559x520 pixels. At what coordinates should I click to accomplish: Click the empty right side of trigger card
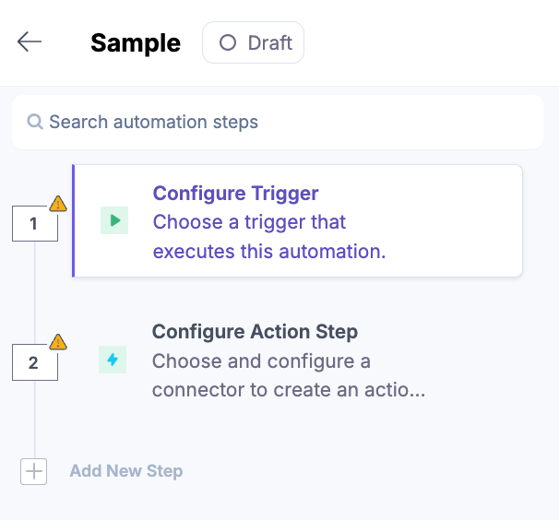coord(461,221)
